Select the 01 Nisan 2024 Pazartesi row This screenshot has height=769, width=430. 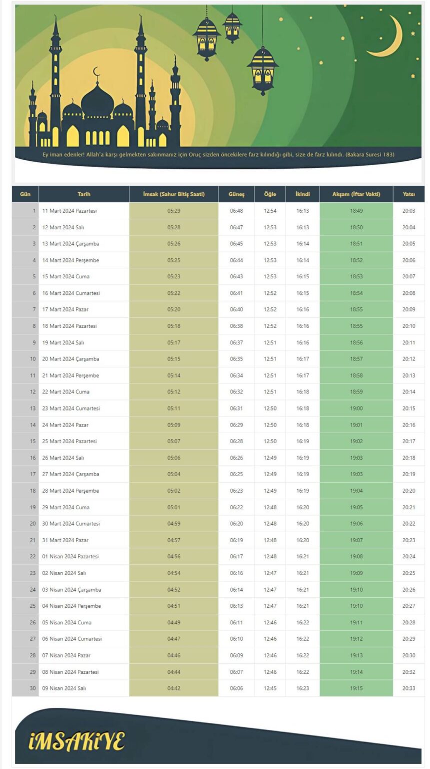coord(218,556)
